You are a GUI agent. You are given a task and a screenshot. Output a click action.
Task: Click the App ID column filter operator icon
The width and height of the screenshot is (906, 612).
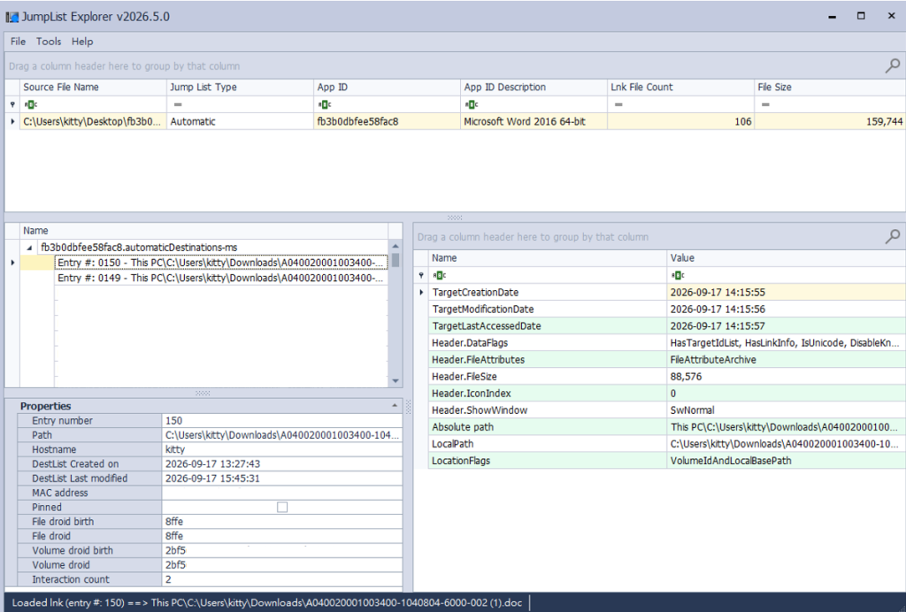(x=324, y=104)
